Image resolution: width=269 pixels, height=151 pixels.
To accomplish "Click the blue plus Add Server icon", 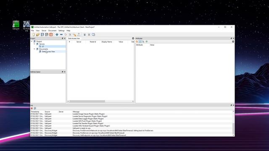I will coord(57,34).
